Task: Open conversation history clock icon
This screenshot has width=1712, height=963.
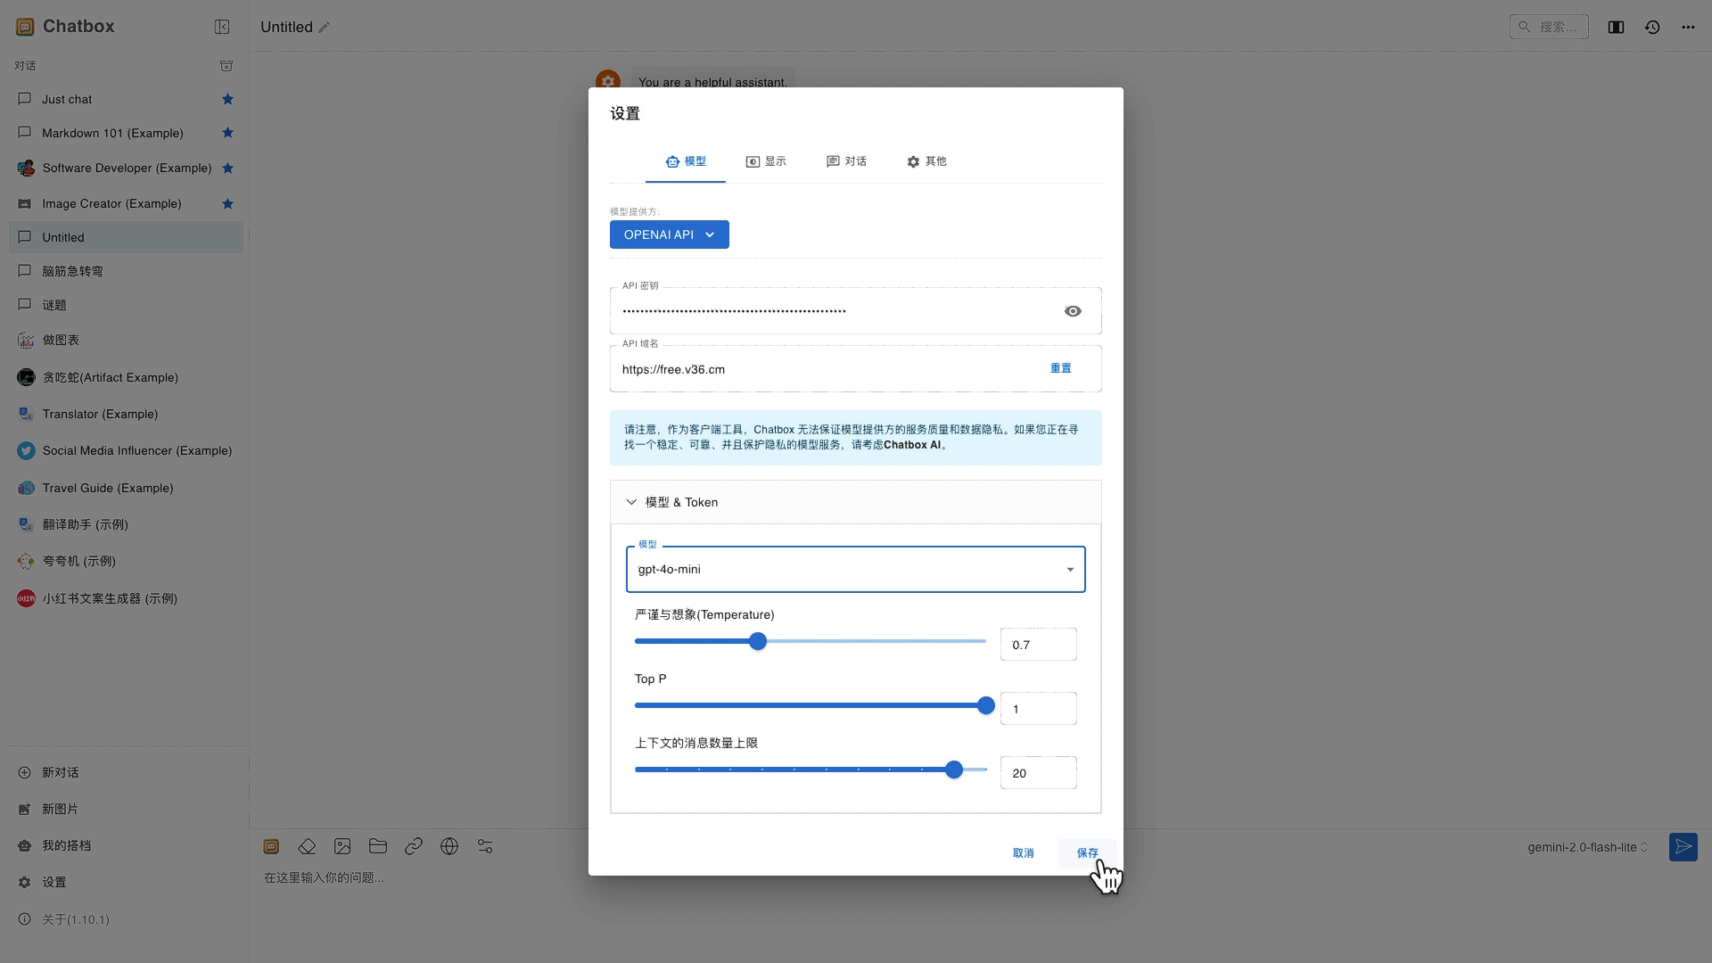Action: pyautogui.click(x=1652, y=28)
